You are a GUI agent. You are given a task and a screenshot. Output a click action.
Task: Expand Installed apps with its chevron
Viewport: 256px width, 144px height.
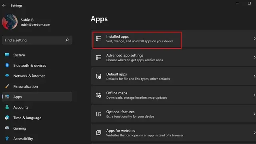254,38
